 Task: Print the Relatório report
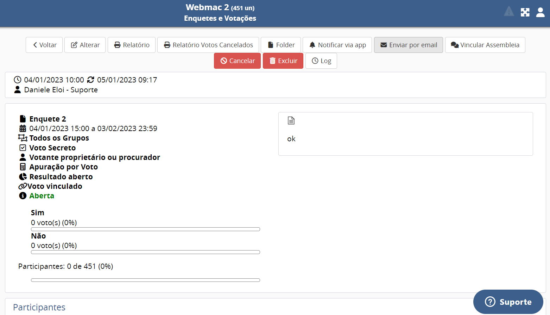pos(132,45)
